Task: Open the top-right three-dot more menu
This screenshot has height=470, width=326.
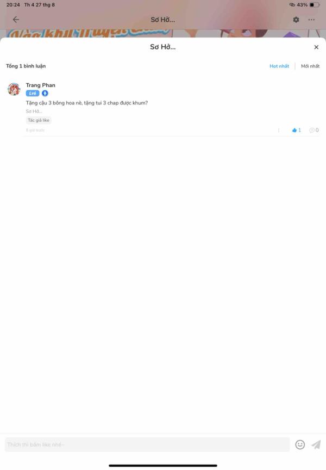Action: click(x=311, y=20)
